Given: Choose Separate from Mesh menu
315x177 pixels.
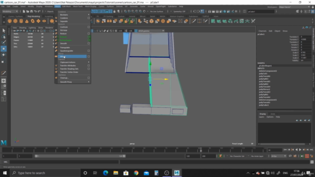Looking at the screenshot, I should (x=63, y=21).
